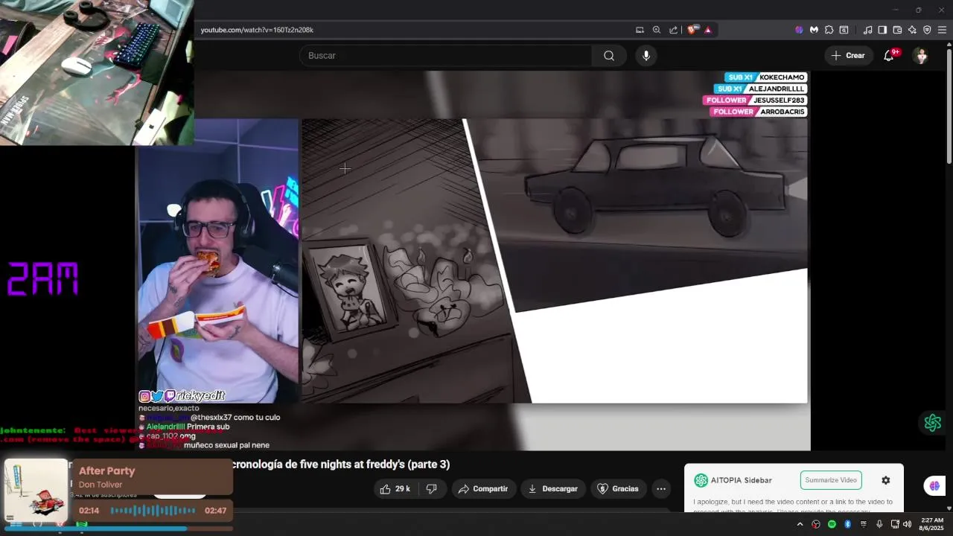This screenshot has width=953, height=536.
Task: Click the After Party song progress waveform
Action: click(x=153, y=511)
